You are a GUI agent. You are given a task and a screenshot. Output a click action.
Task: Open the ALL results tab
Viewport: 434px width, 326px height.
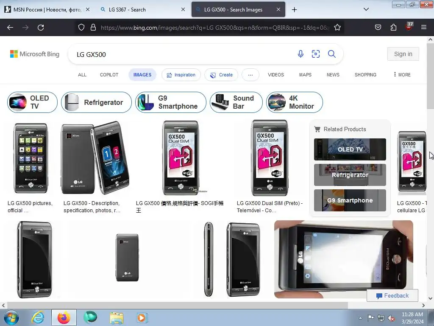tap(82, 75)
